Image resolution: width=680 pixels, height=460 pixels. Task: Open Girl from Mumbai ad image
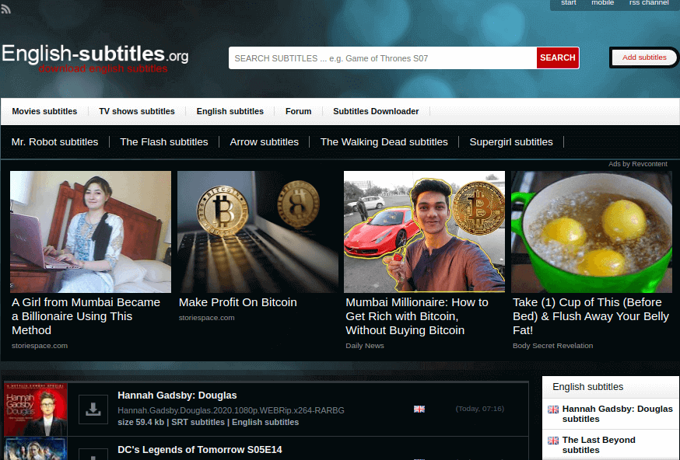(90, 232)
